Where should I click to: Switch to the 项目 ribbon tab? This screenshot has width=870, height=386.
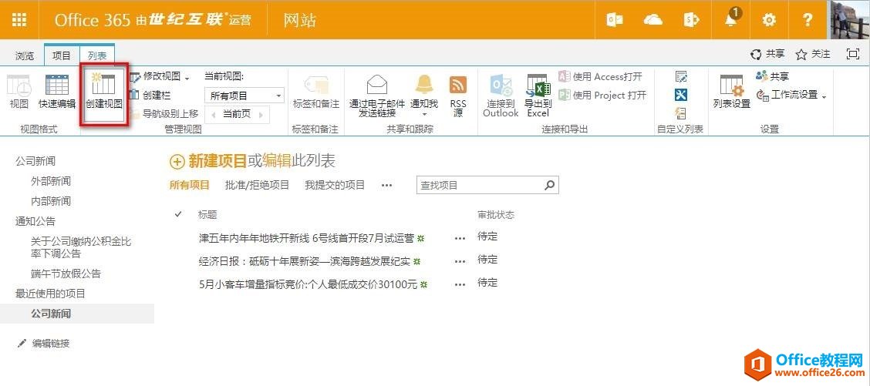tap(62, 55)
